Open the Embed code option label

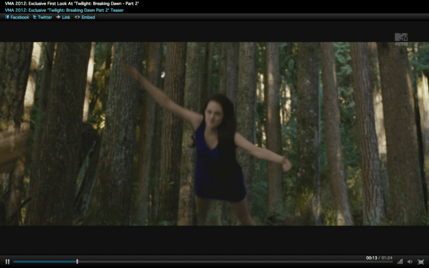(x=88, y=17)
